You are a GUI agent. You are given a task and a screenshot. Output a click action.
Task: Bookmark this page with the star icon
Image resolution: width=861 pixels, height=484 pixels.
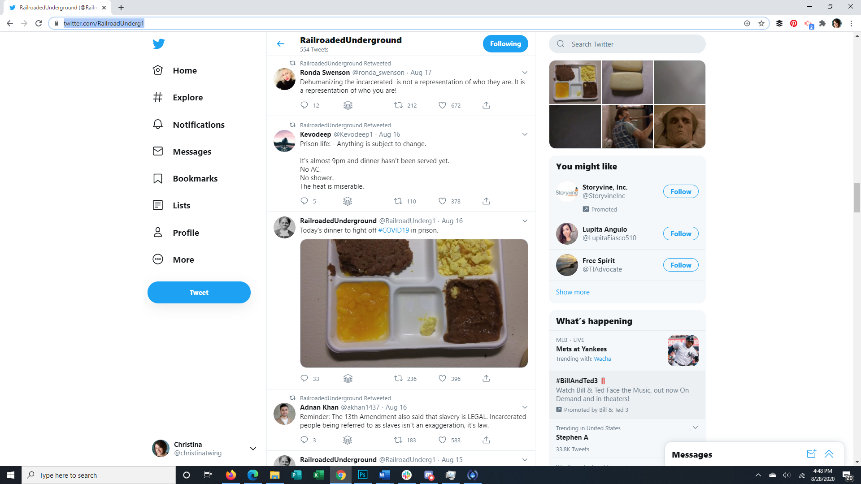[x=761, y=23]
